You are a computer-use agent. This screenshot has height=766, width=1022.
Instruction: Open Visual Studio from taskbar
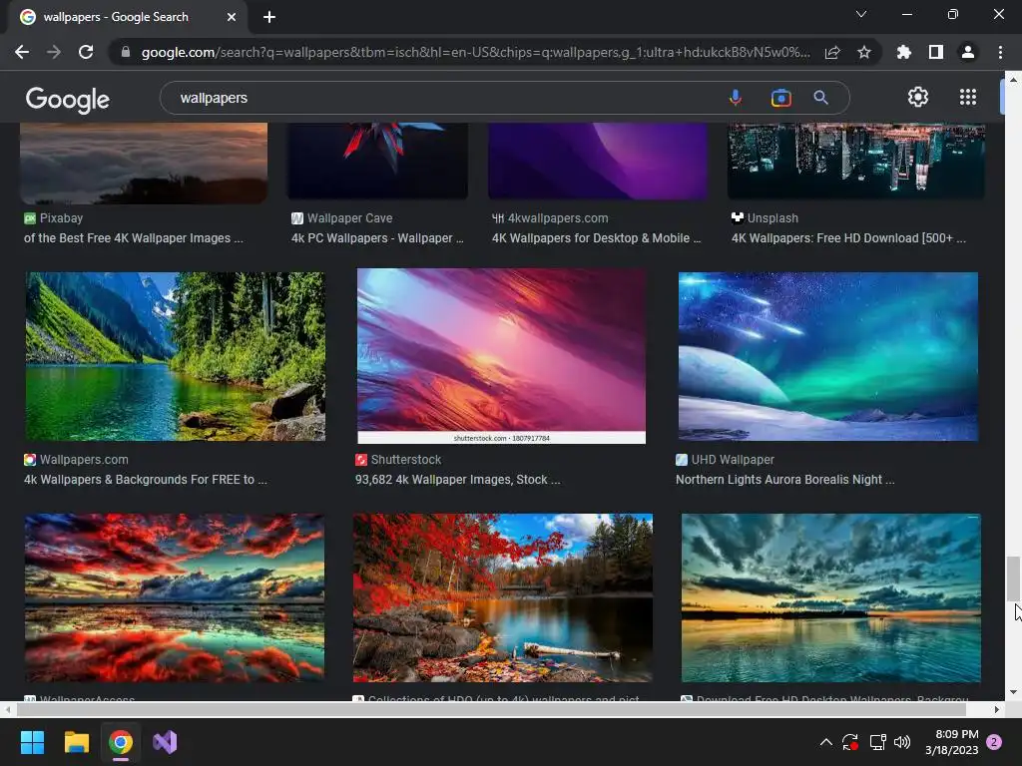[165, 742]
